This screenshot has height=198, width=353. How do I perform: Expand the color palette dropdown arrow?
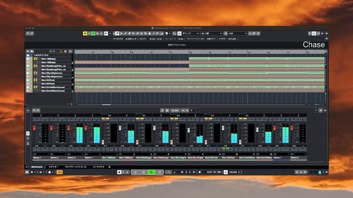[169, 34]
